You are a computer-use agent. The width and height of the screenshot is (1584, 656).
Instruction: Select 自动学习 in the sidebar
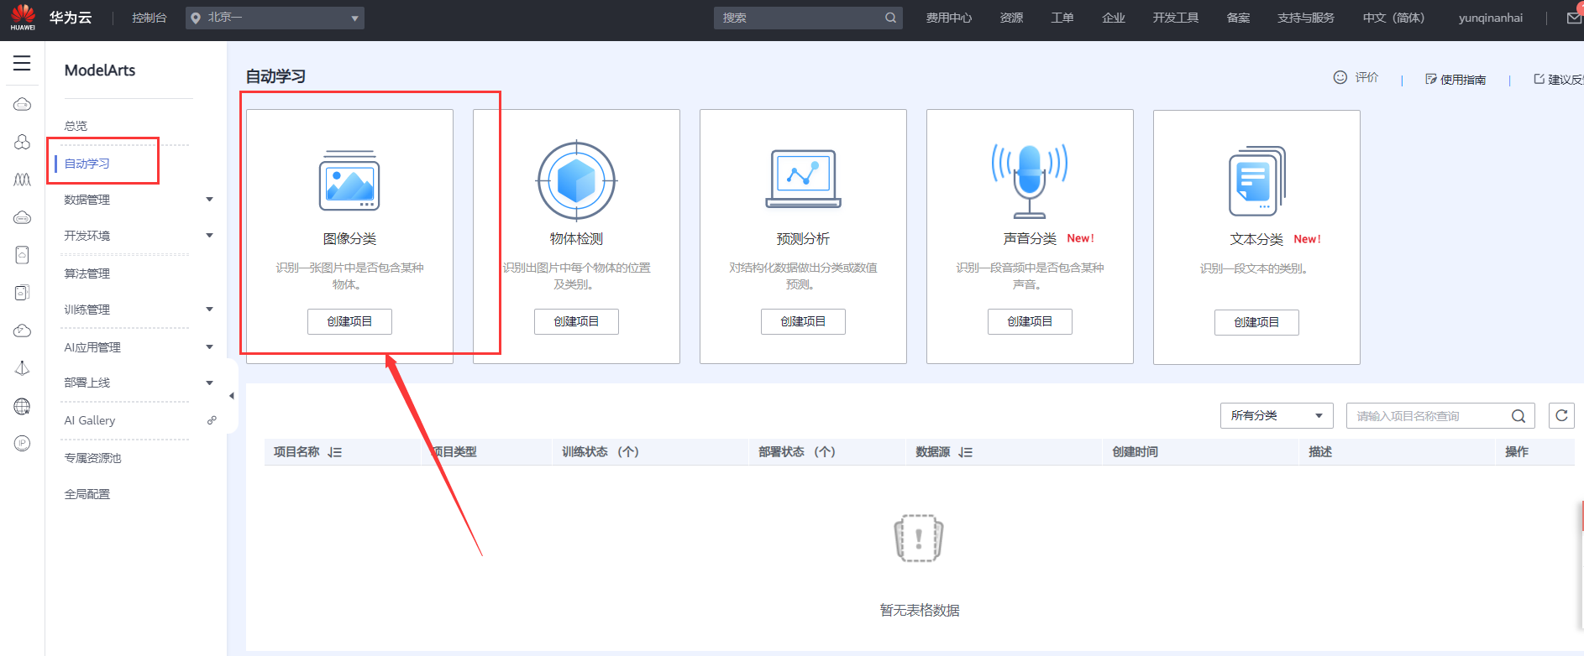pos(87,164)
